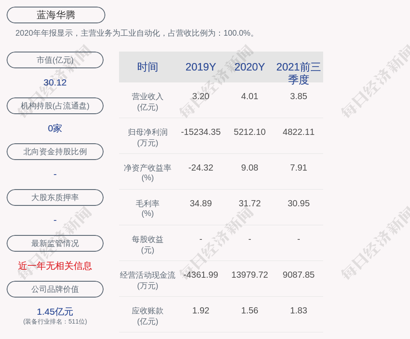Click receivables value 1.92
Screen dimensions: 410x339
point(201,310)
